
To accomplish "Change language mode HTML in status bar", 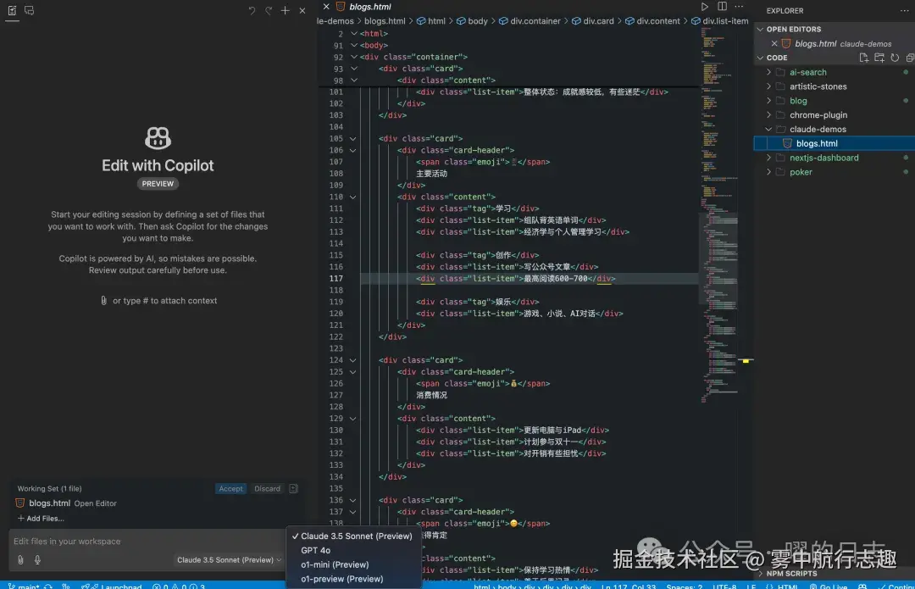I will 787,586.
